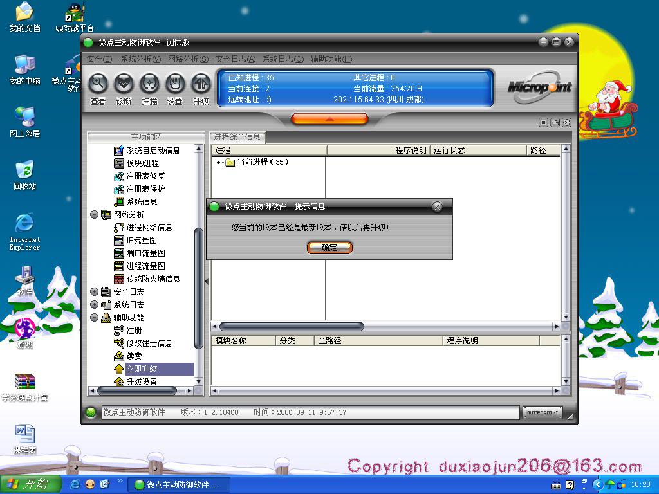
Task: Click the taskbar clock showing 18:28
Action: (x=640, y=485)
